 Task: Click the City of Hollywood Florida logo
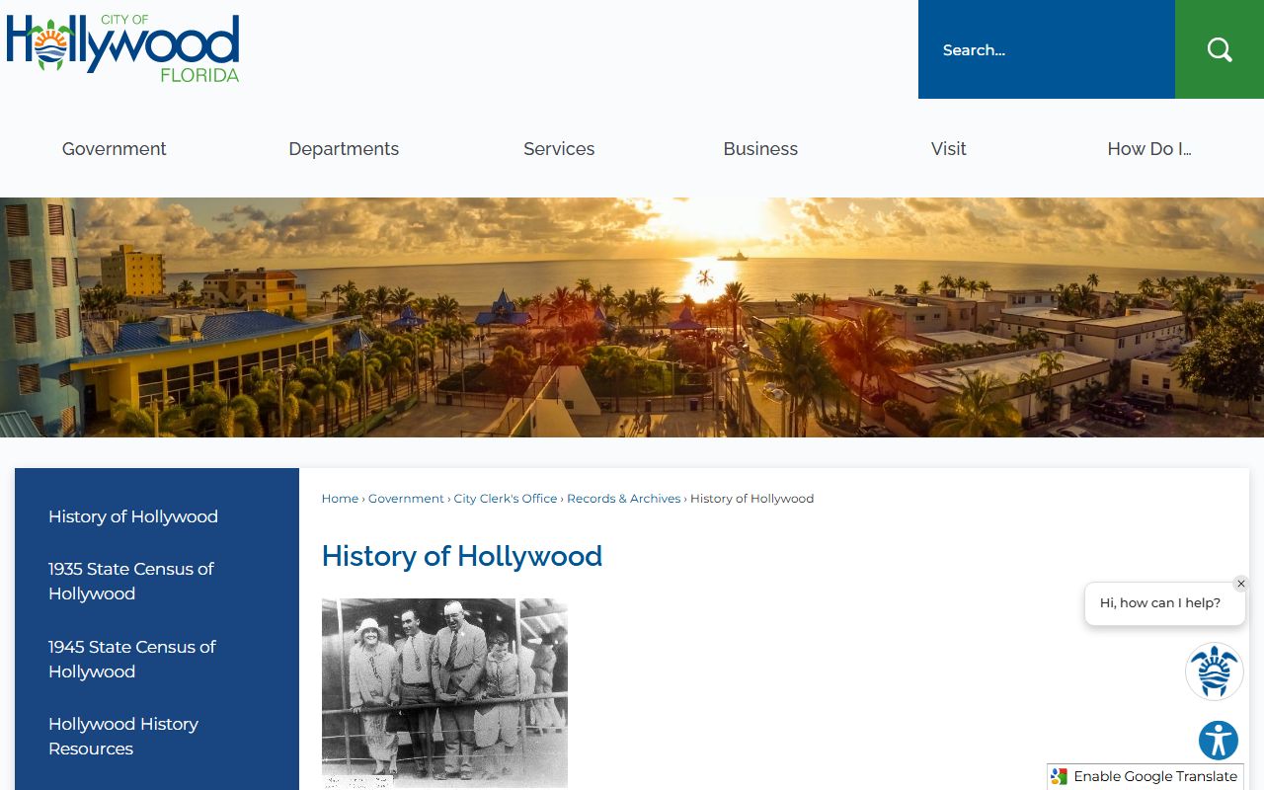click(x=122, y=48)
